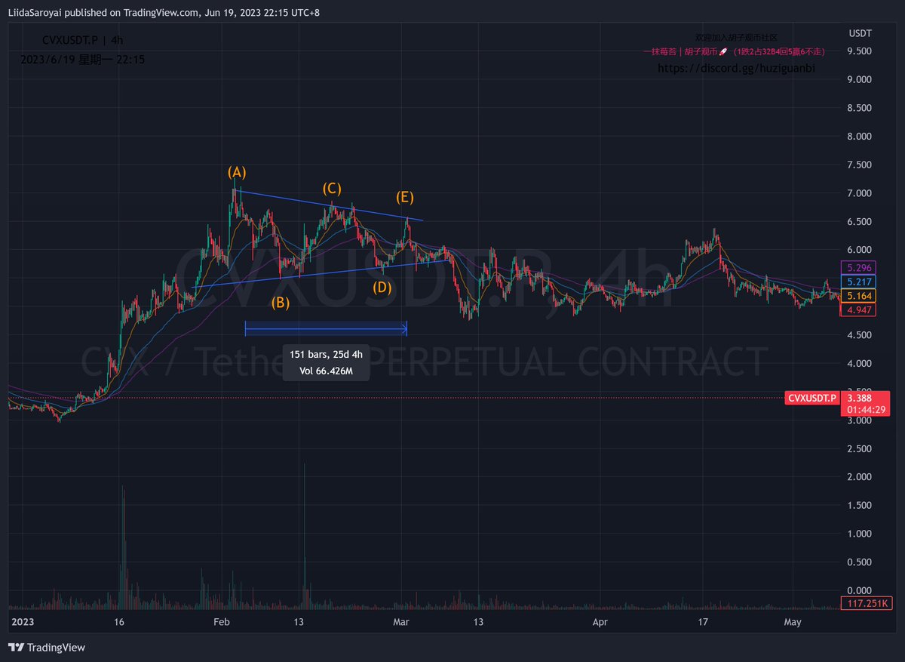Click the purple 5.296 moving average label
Image resolution: width=905 pixels, height=662 pixels.
click(x=858, y=268)
